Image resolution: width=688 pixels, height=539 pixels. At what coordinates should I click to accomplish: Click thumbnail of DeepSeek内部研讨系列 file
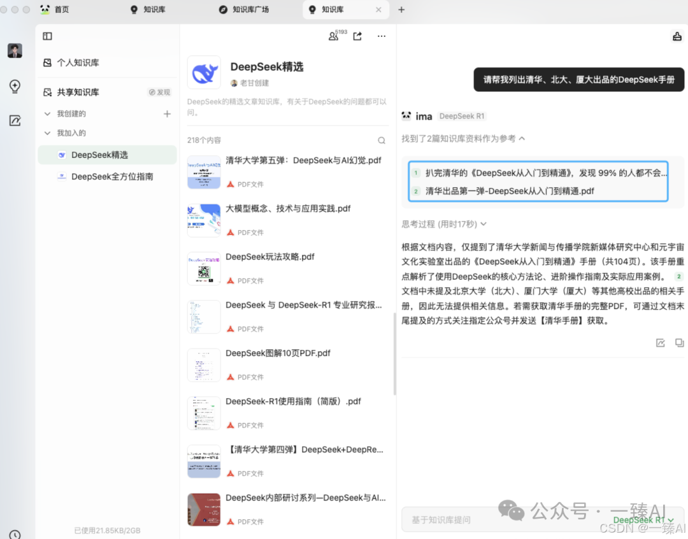click(204, 510)
